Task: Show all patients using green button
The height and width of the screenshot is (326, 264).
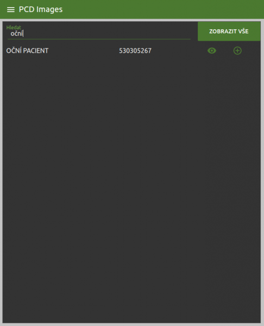Action: coord(229,32)
